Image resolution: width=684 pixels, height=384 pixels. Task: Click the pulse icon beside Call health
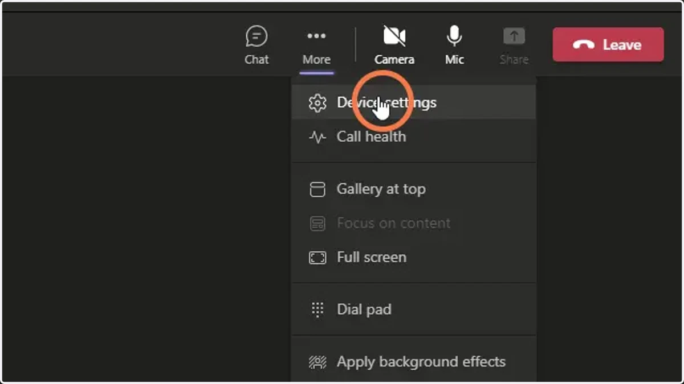point(317,137)
